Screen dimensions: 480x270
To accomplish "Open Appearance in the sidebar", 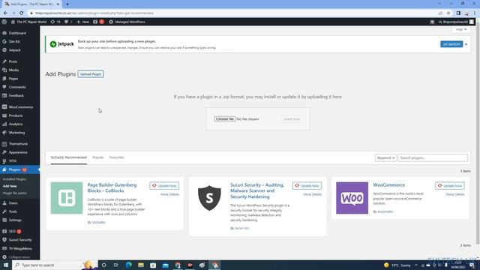I will (18, 152).
